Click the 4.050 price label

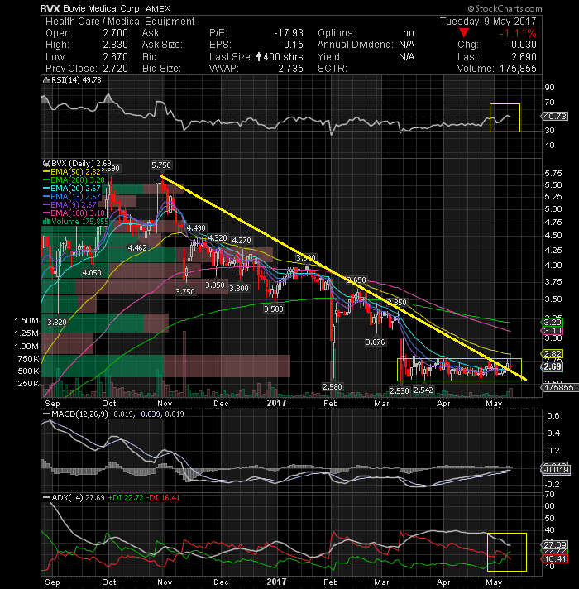pyautogui.click(x=92, y=272)
